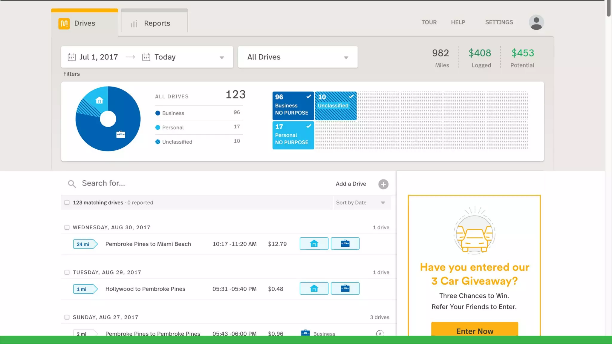
Task: Toggle the 10 Unclassified filter tile
Action: (x=335, y=106)
